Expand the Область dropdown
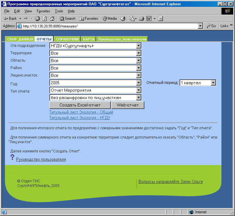This screenshot has height=216, width=235. (x=139, y=60)
